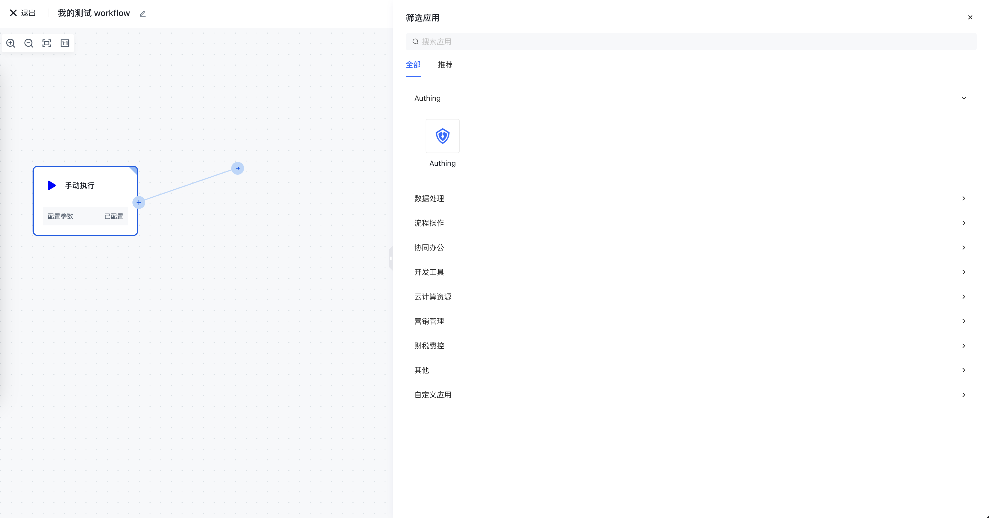This screenshot has height=518, width=989.
Task: Collapse the Authing section
Action: click(x=964, y=98)
